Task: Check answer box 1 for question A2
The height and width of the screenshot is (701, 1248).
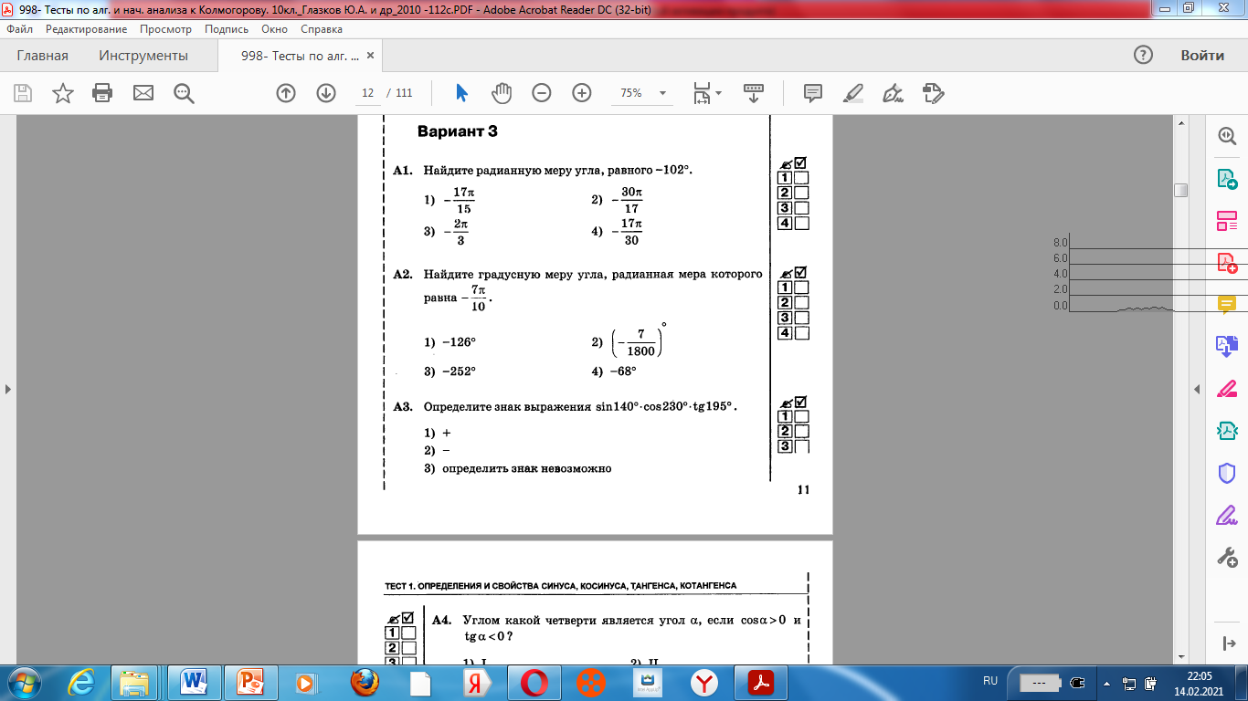Action: (x=801, y=288)
